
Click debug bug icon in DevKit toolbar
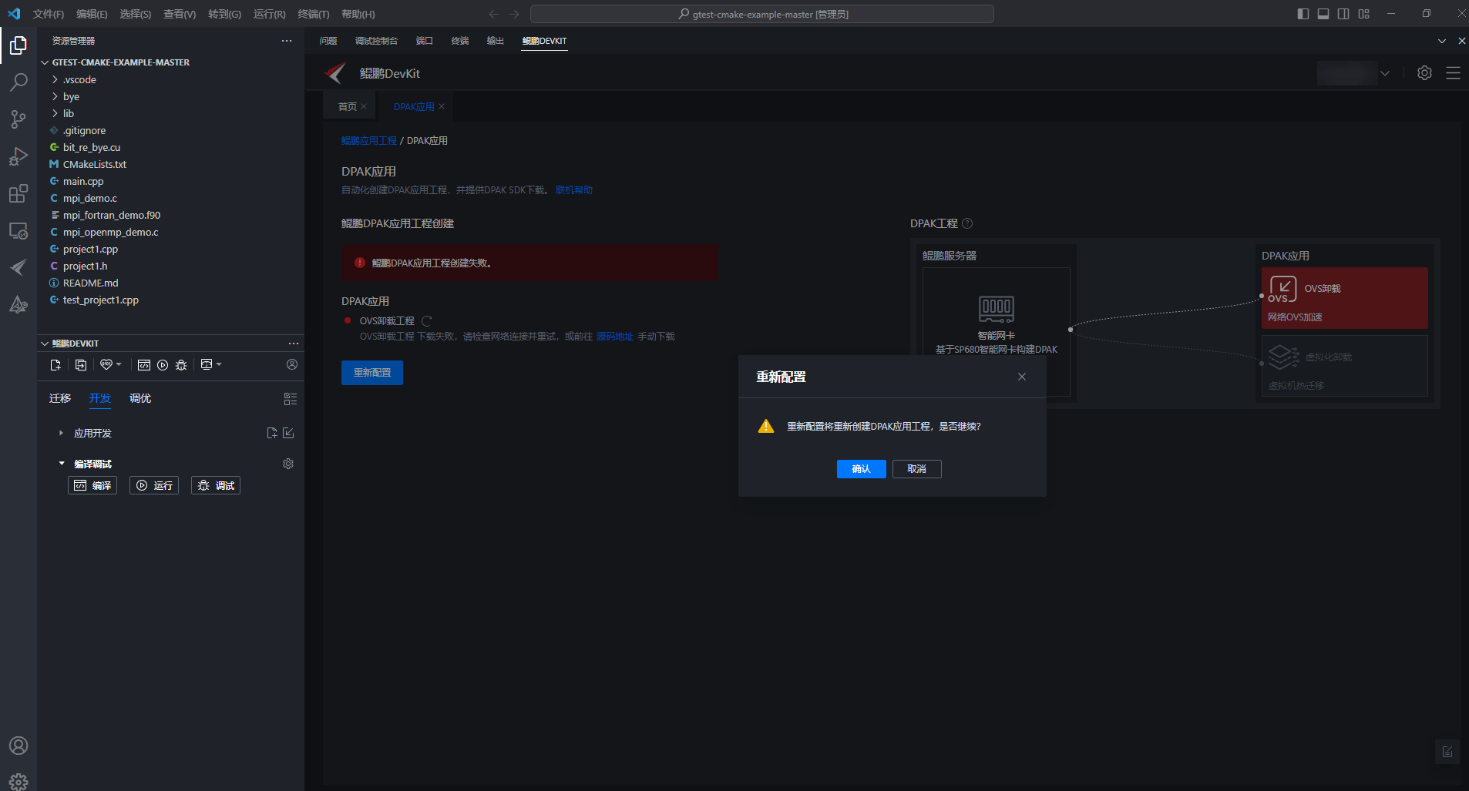point(181,365)
